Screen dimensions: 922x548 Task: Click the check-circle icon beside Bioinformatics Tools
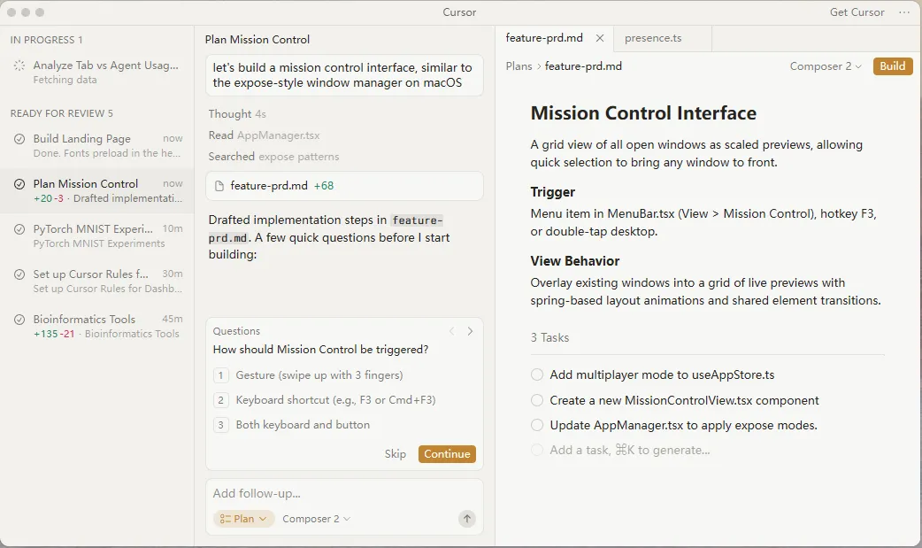[x=19, y=320]
